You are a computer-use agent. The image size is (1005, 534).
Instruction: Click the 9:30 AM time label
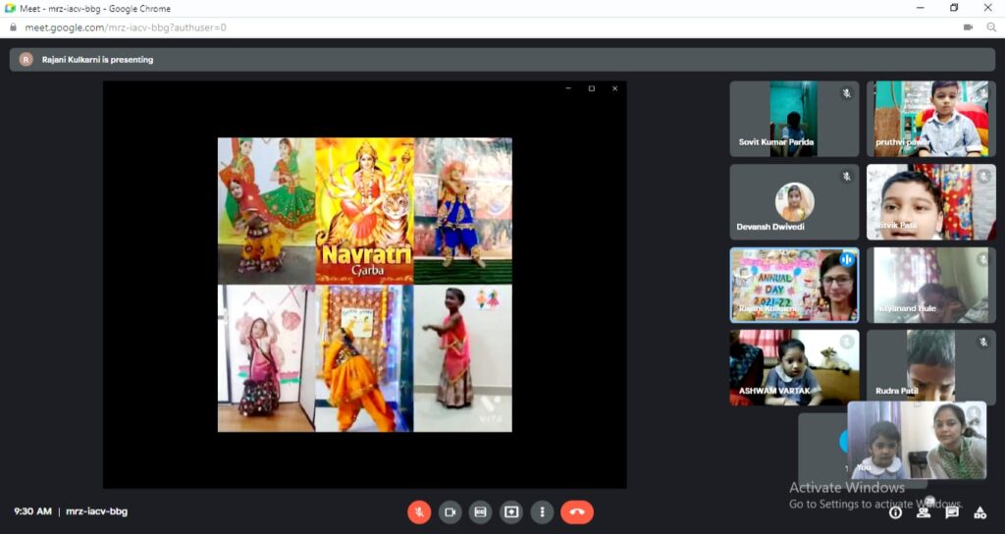[x=32, y=511]
